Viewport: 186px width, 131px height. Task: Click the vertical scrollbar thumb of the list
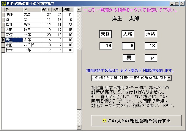(x=79, y=79)
